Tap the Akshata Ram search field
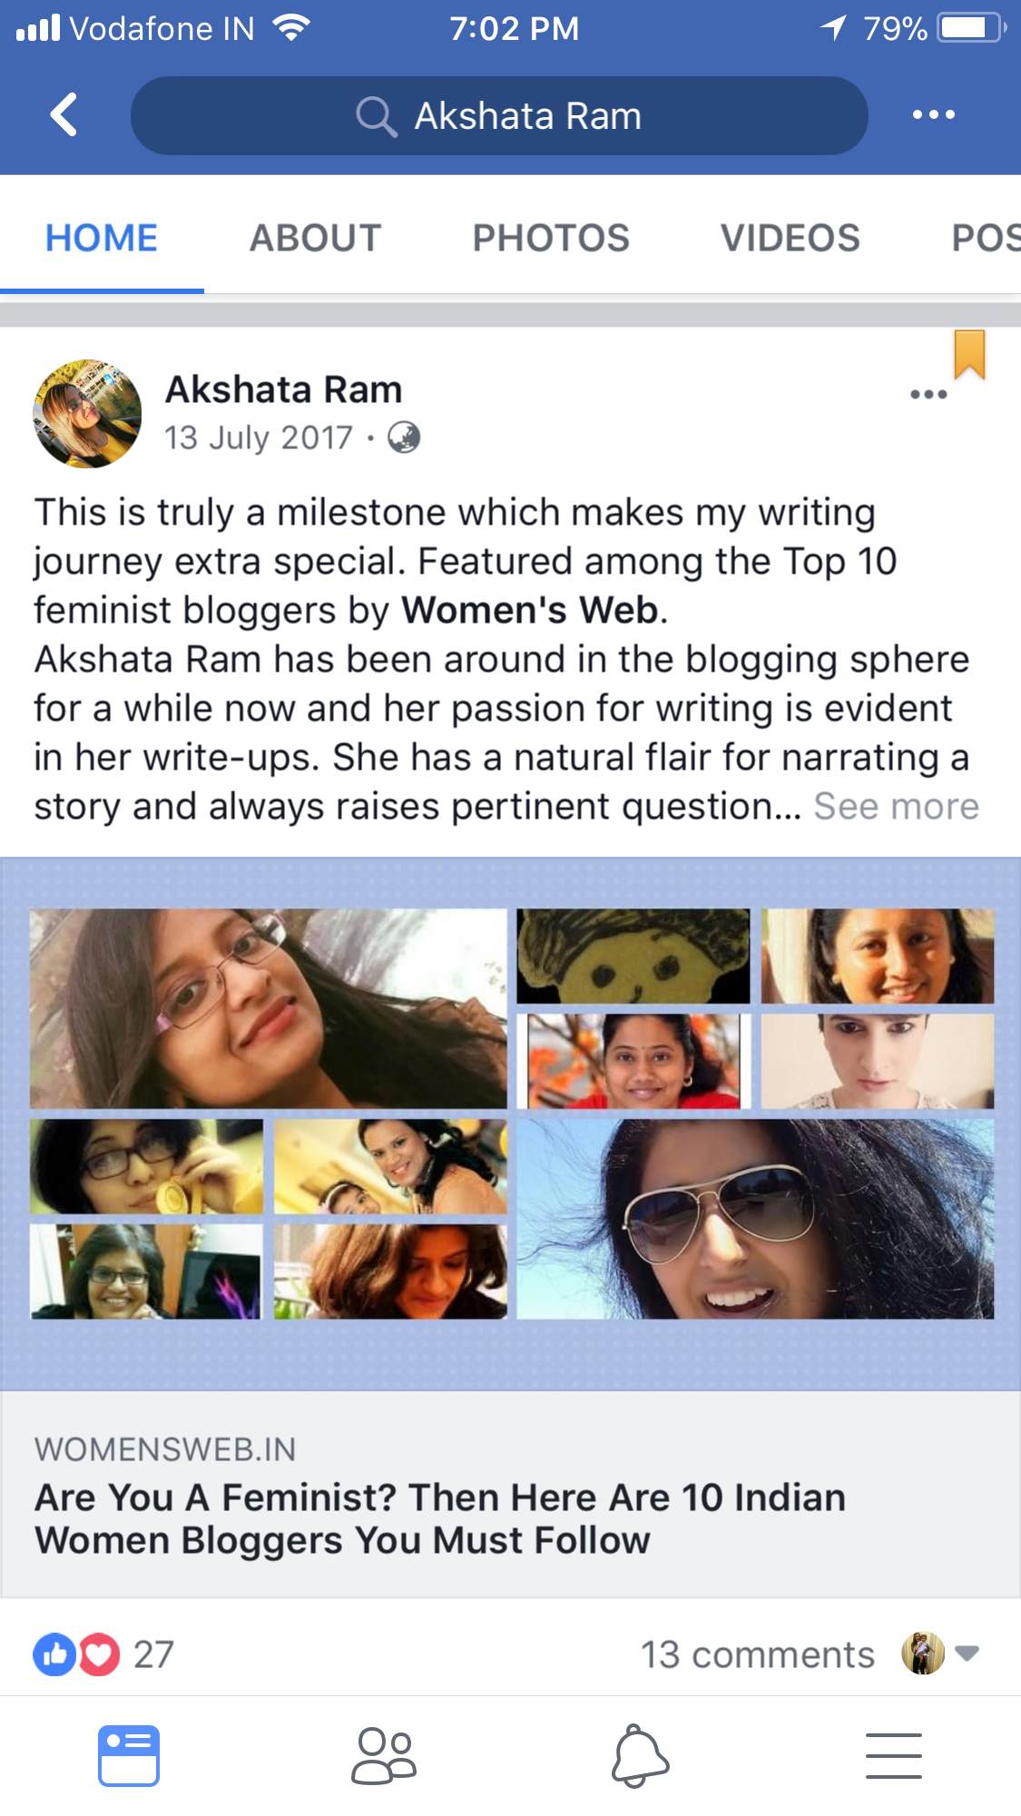1021x1816 pixels. click(x=499, y=115)
